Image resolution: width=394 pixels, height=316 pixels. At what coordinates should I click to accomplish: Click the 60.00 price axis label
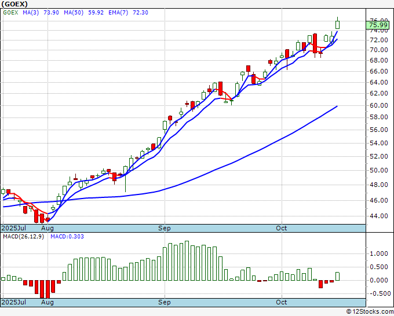coord(379,105)
